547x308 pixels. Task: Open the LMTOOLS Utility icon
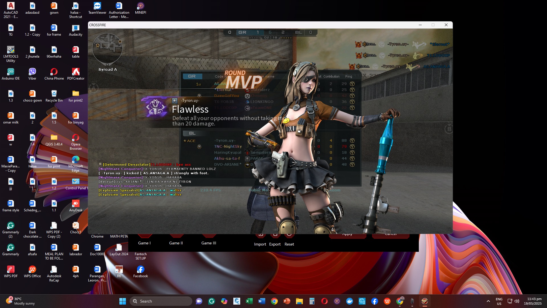(x=11, y=54)
